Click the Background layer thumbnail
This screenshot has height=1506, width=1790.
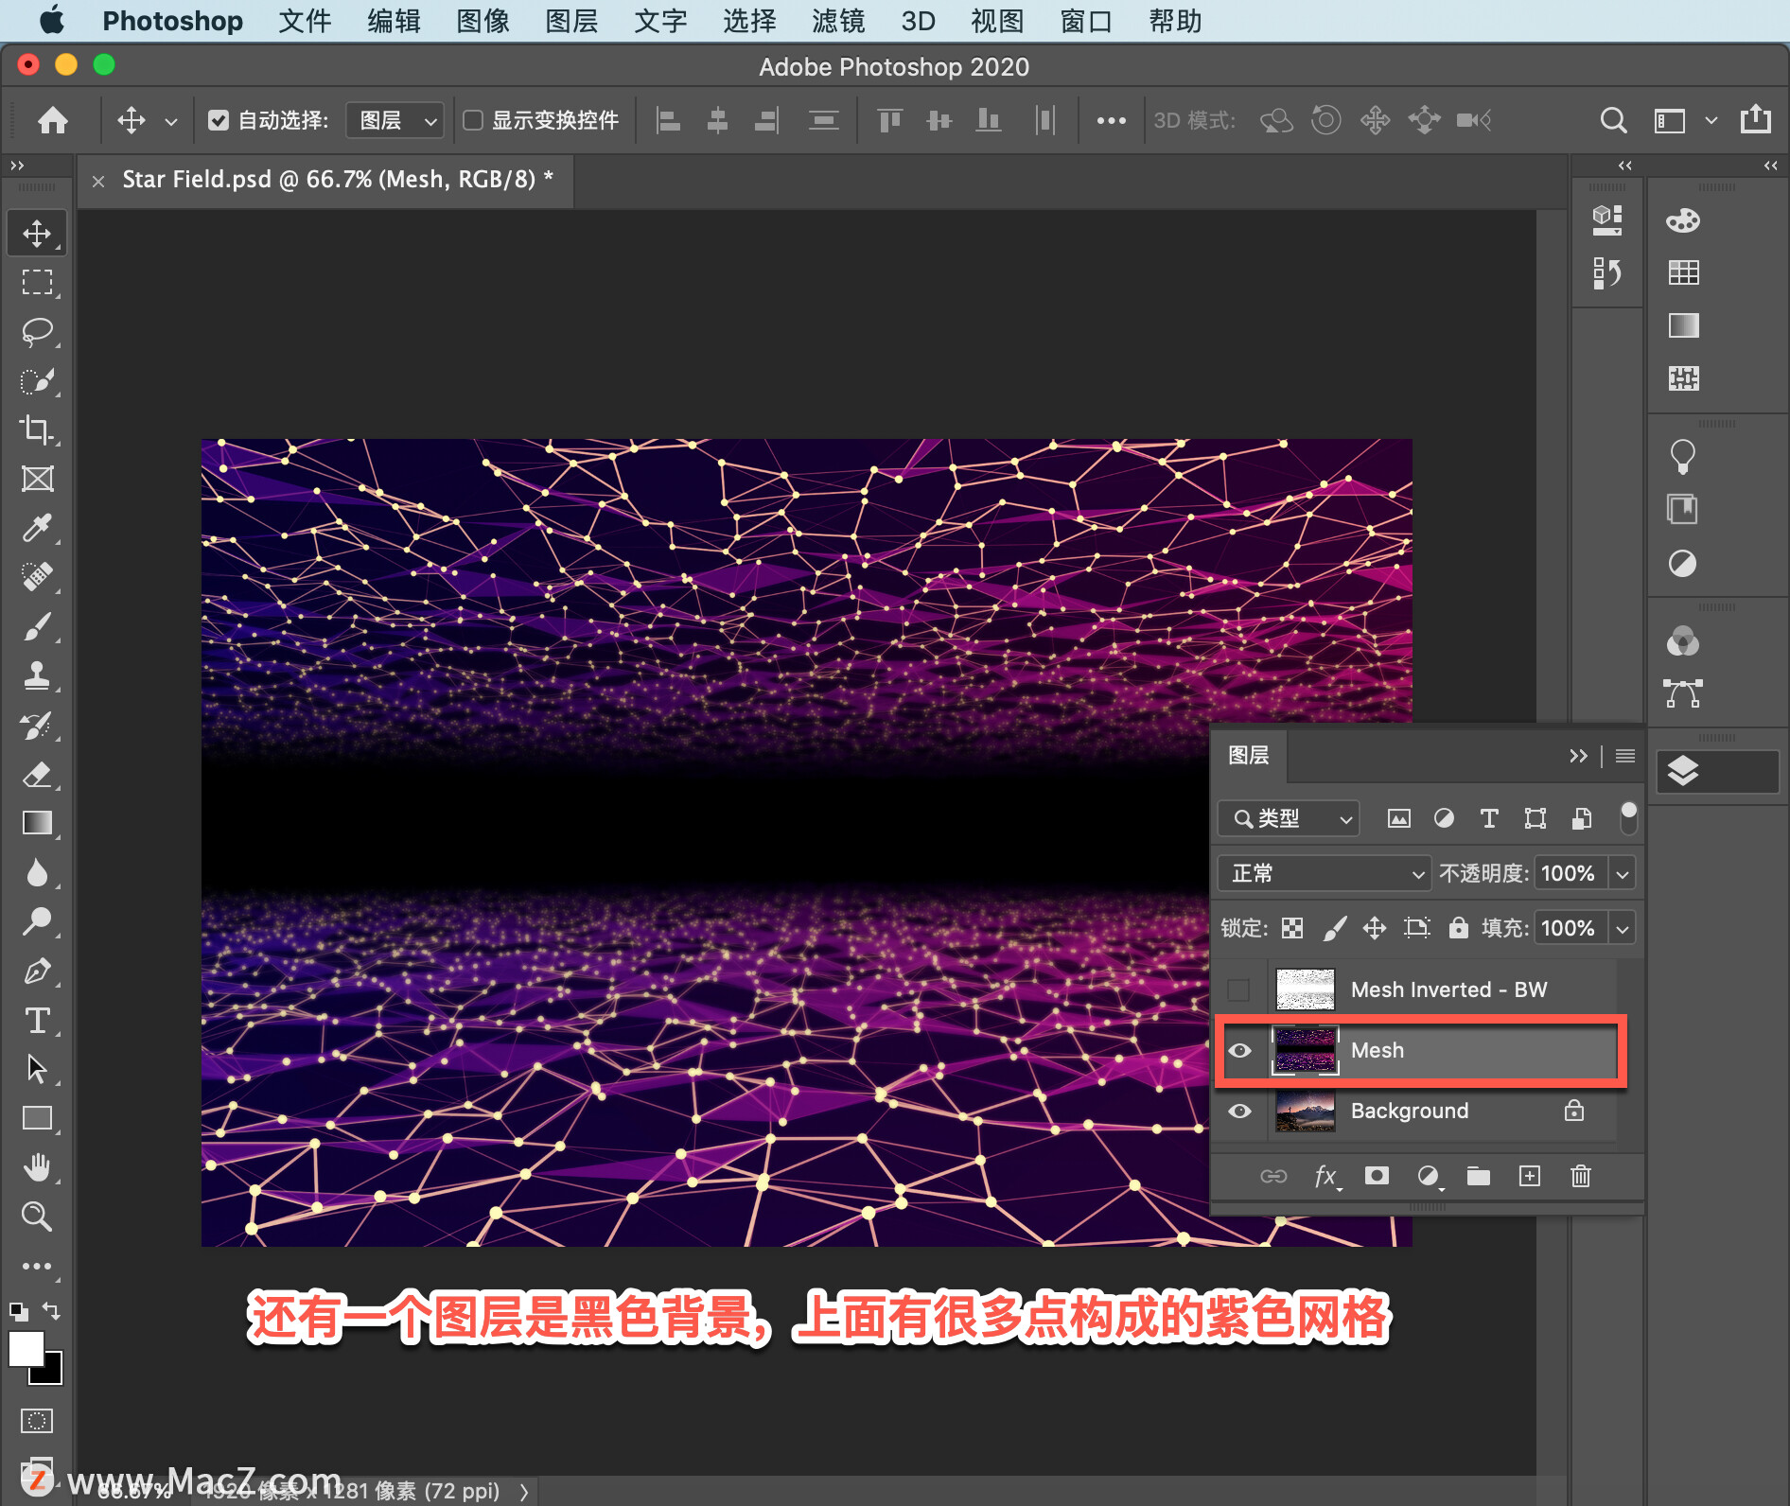coord(1305,1112)
